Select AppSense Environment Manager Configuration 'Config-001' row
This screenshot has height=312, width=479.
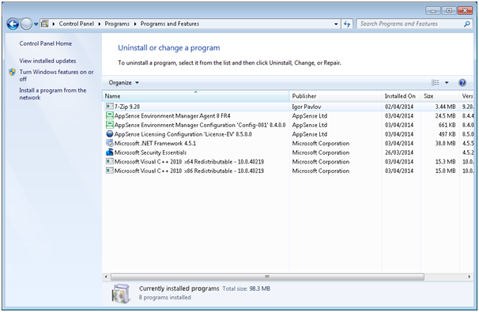point(288,125)
